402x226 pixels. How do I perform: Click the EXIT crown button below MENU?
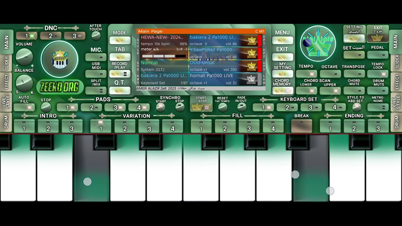click(282, 57)
